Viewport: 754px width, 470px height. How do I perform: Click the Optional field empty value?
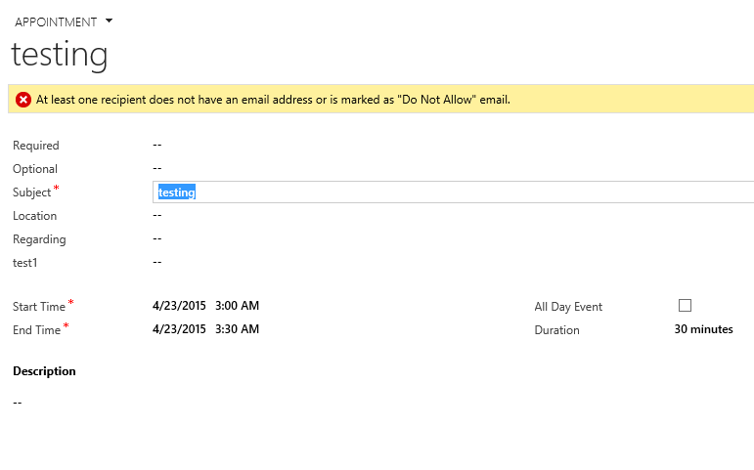pyautogui.click(x=157, y=168)
